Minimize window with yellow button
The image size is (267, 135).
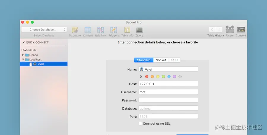coord(27,22)
